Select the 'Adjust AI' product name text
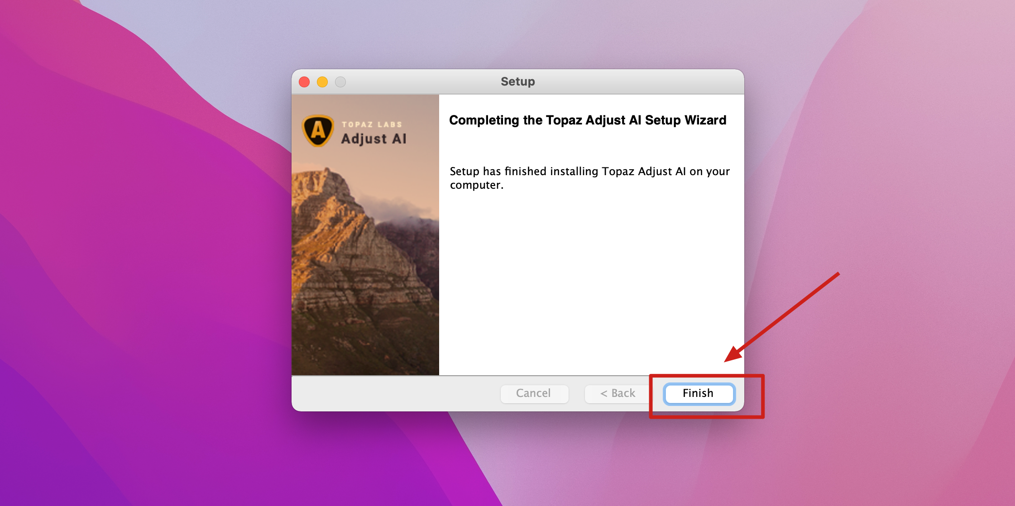The image size is (1015, 506). click(x=374, y=138)
